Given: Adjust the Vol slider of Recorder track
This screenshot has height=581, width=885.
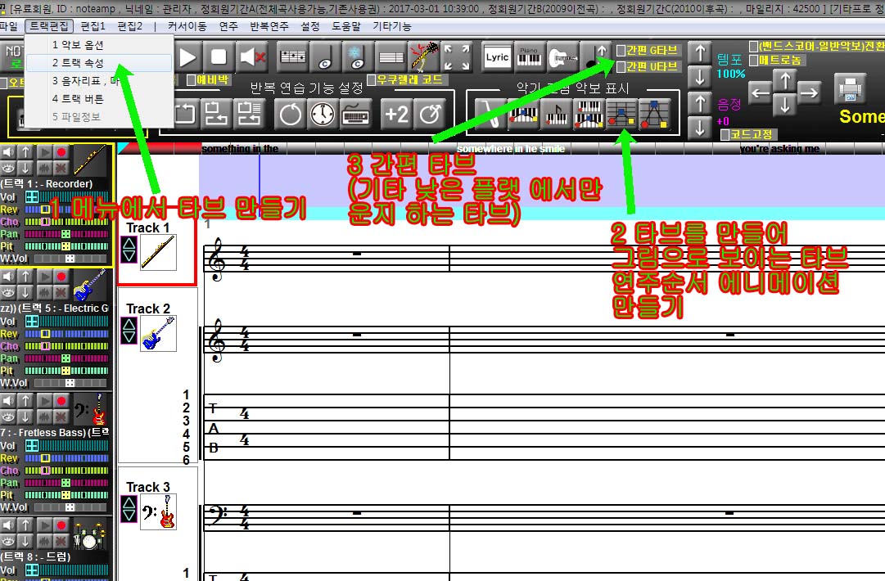Looking at the screenshot, I should 66,196.
